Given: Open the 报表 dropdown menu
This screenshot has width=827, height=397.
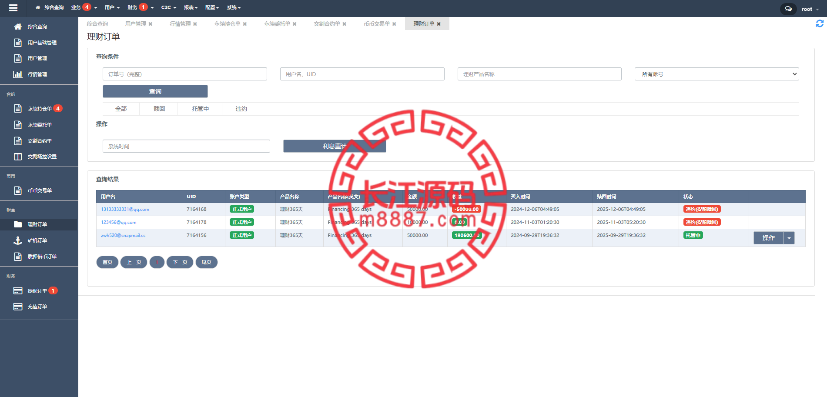Looking at the screenshot, I should pos(191,7).
